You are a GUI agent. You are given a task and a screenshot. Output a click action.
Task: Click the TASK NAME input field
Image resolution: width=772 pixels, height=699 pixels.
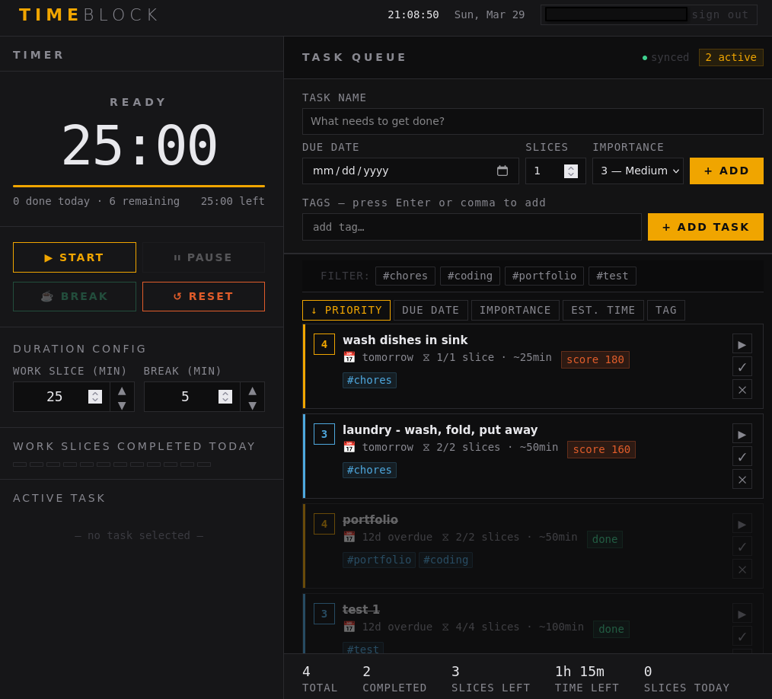click(x=533, y=121)
